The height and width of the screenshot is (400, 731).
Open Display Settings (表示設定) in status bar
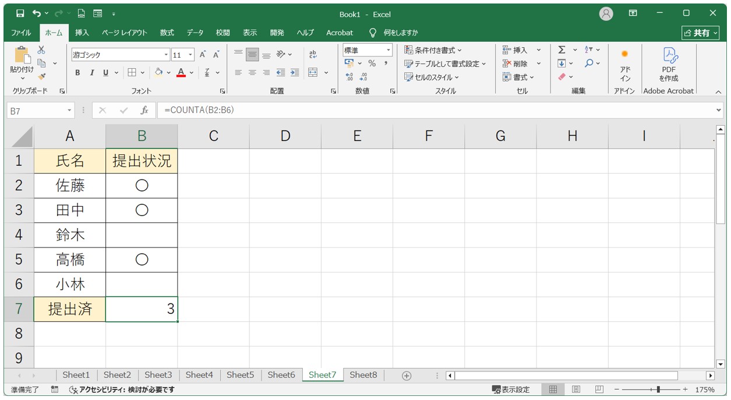(511, 390)
